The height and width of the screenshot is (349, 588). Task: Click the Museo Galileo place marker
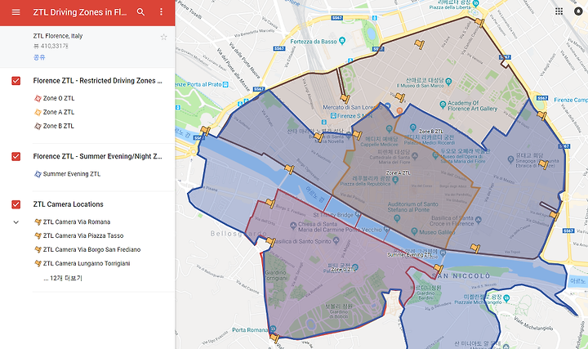[x=414, y=231]
